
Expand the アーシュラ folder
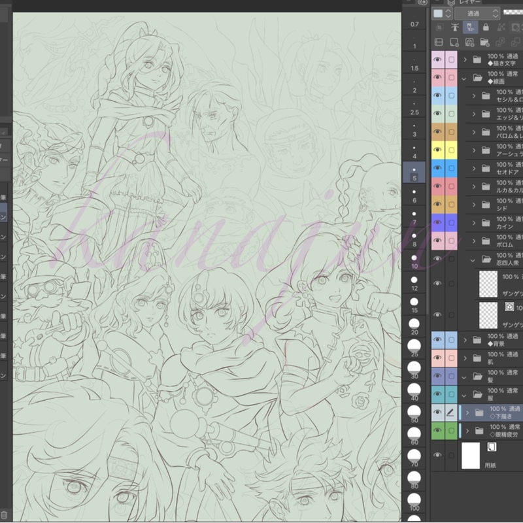tap(473, 150)
